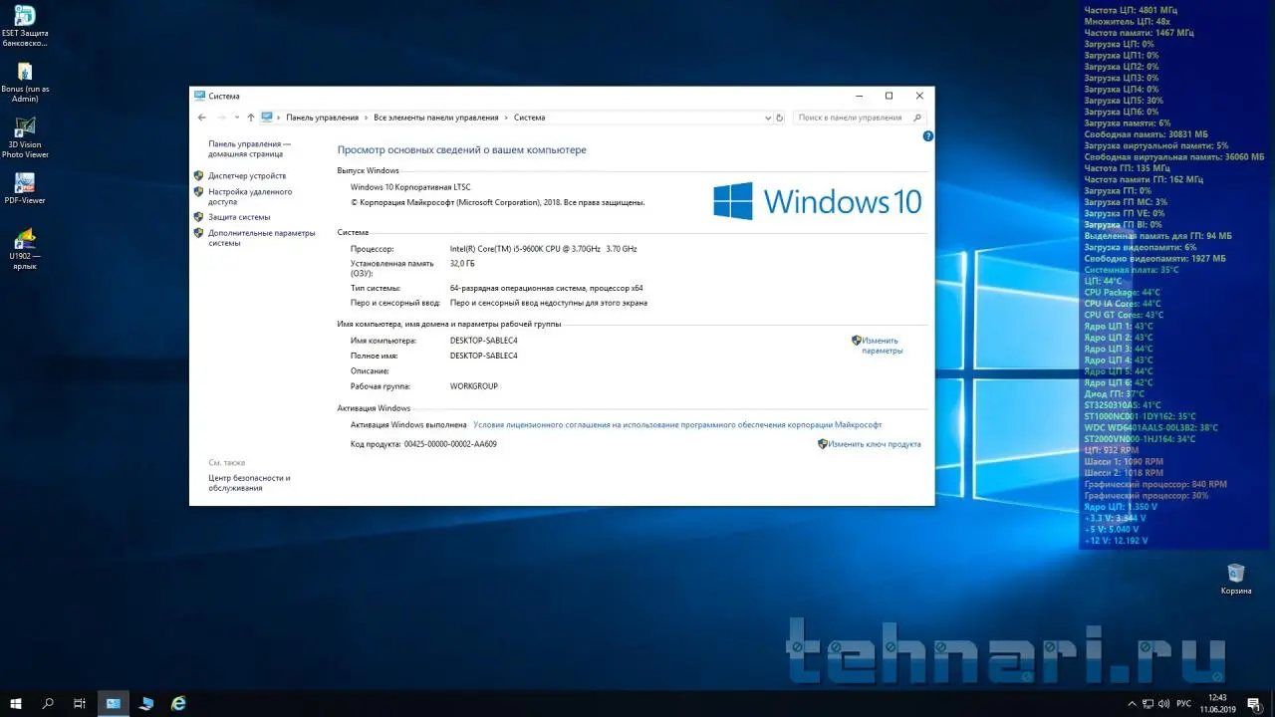The width and height of the screenshot is (1275, 717).
Task: Click Изменить ключ продукта
Action: (x=875, y=444)
